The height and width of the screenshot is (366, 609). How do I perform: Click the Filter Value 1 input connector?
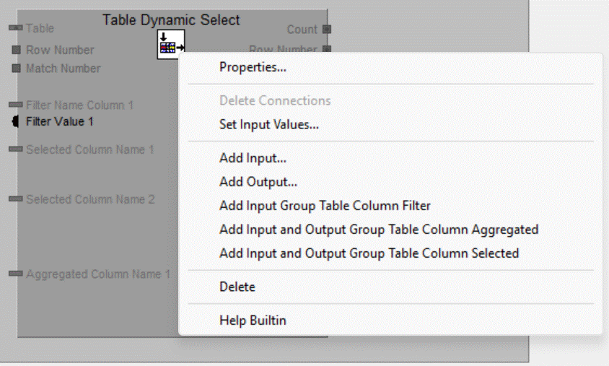[16, 121]
